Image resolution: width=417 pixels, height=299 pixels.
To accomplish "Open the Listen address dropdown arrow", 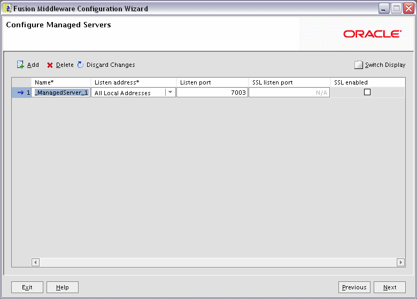I will point(170,93).
